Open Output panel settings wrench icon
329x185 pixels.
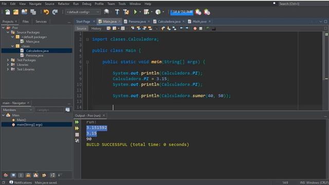pyautogui.click(x=77, y=140)
